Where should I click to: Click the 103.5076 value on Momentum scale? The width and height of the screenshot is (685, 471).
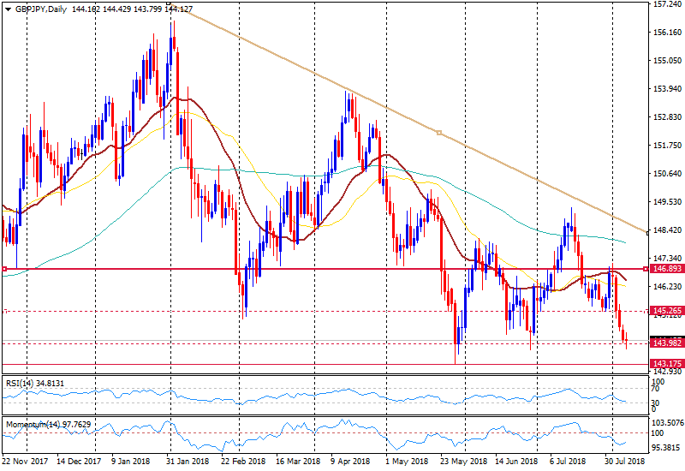click(x=667, y=423)
